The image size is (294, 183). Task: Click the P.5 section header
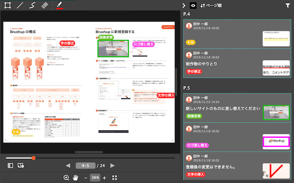point(187,88)
